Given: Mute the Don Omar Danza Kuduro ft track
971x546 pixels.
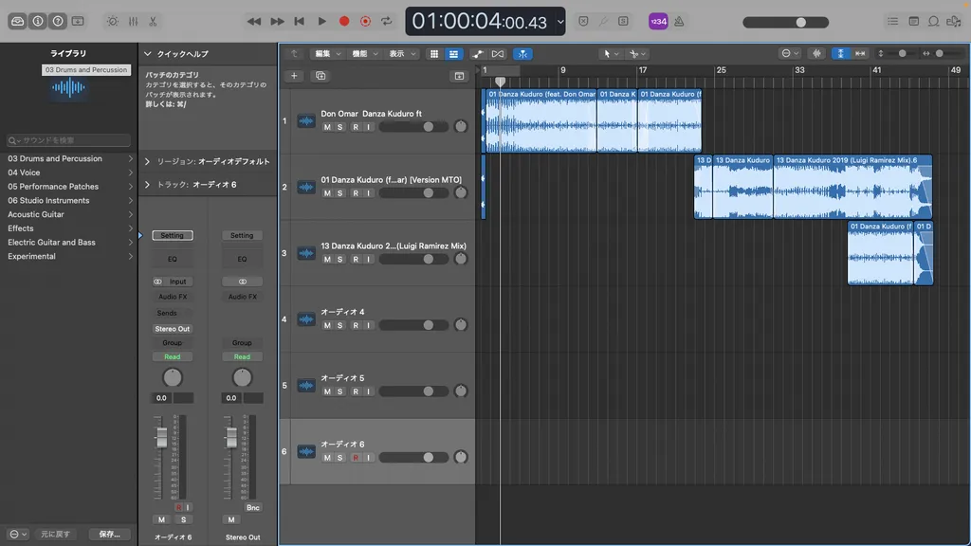Looking at the screenshot, I should point(327,127).
